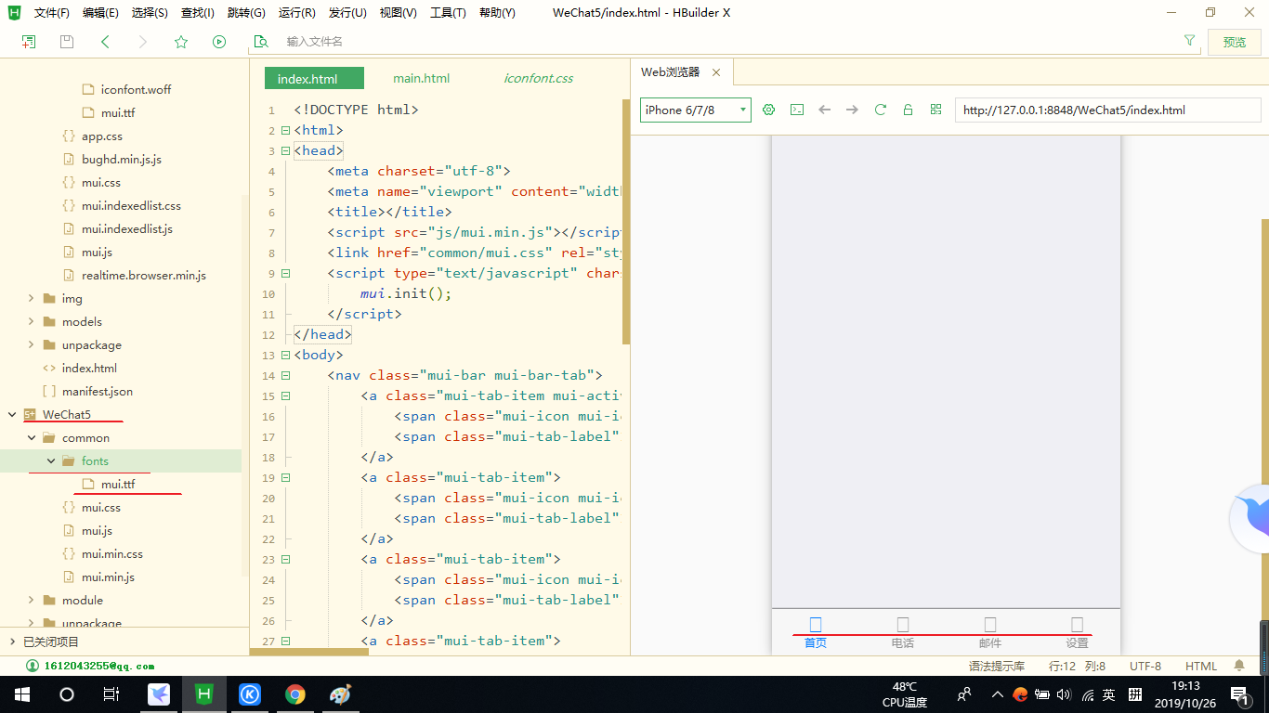This screenshot has width=1269, height=713.
Task: Fold the html tag at line 2
Action: 286,130
